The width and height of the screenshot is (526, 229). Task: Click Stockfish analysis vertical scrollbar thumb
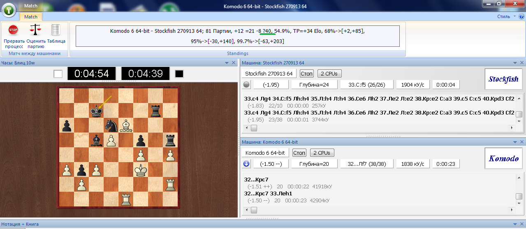(x=519, y=114)
